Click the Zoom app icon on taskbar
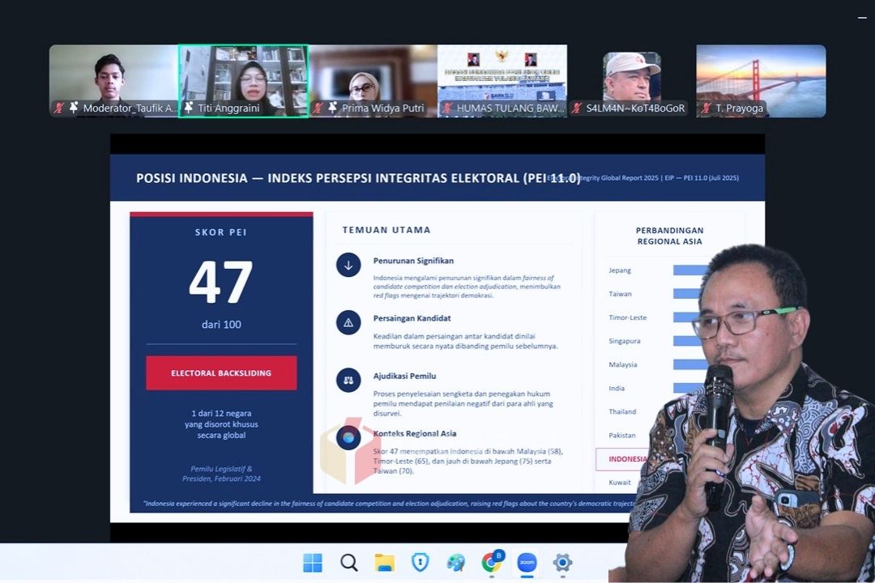 click(527, 563)
